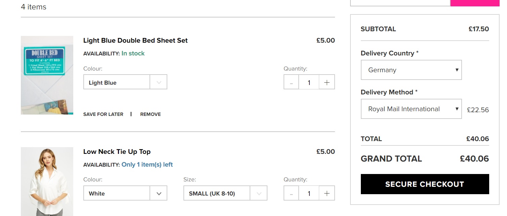507x216 pixels.
Task: Increase quantity of Light Blue Double Bed Sheet Set
Action: point(327,82)
